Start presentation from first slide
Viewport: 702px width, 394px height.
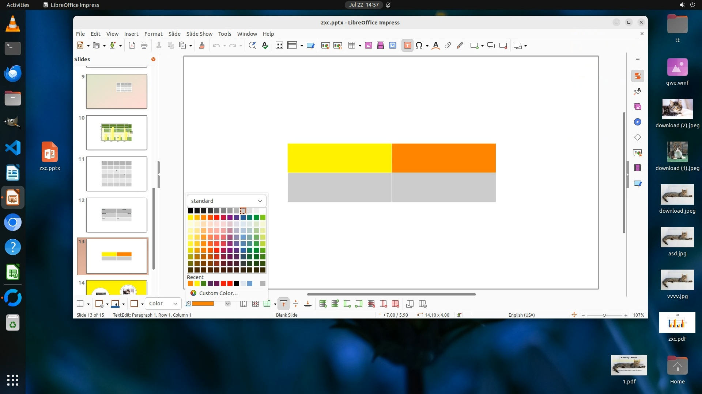click(325, 46)
